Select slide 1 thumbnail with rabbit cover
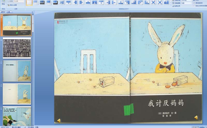Viewport: 207px width, 128px height. 17,25
